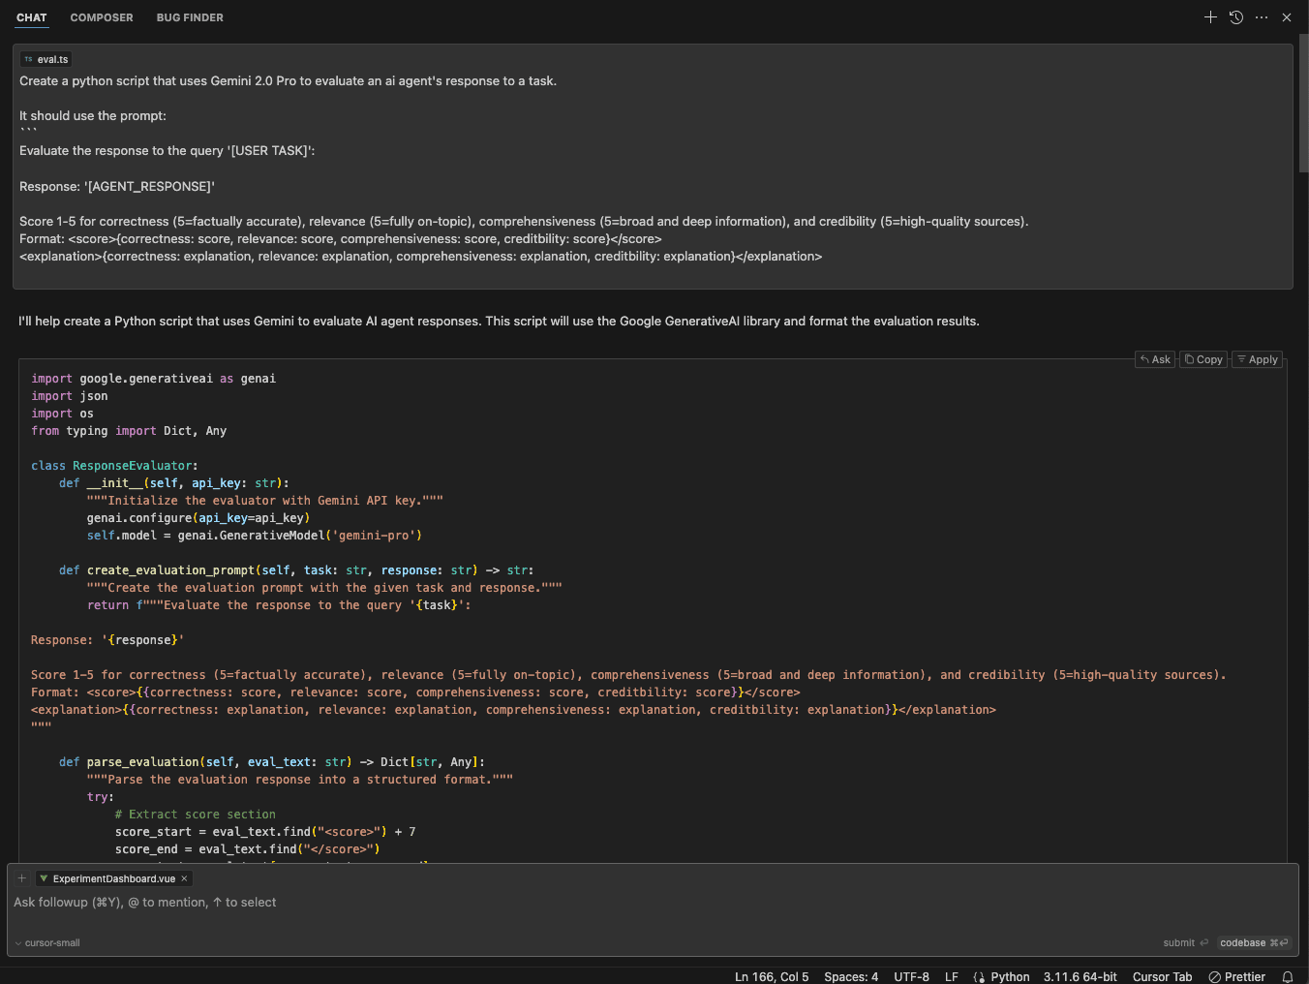Focus the Ask followup input field
The image size is (1309, 984).
653,903
